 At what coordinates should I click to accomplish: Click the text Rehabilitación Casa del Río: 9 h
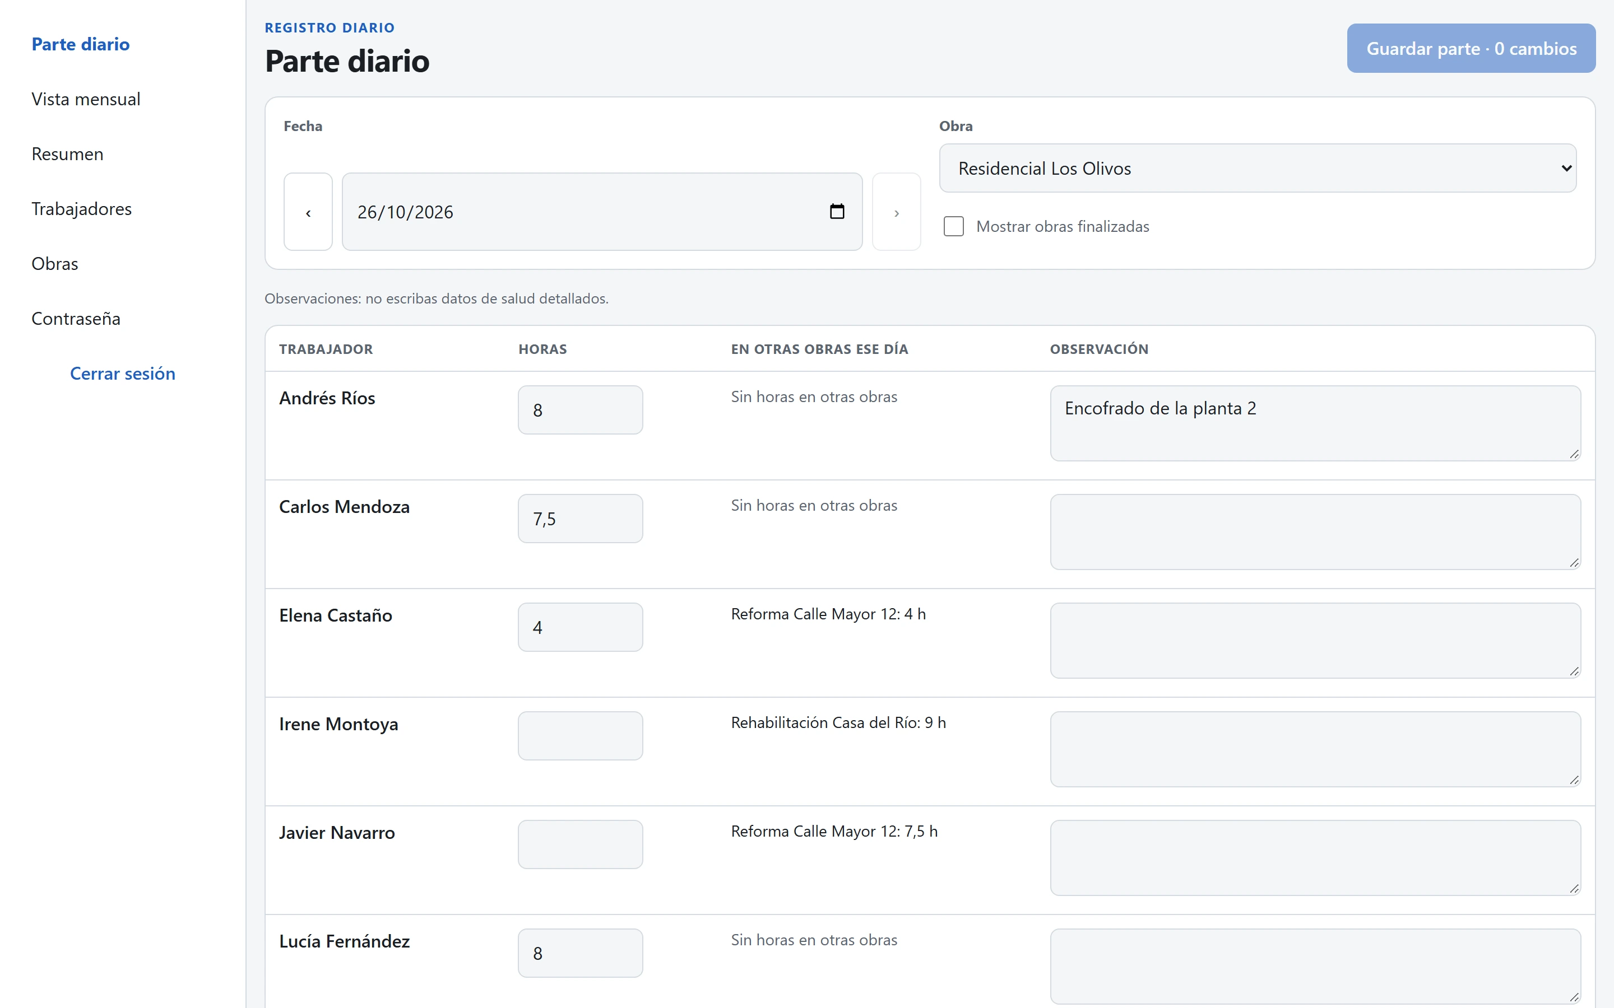click(x=838, y=722)
